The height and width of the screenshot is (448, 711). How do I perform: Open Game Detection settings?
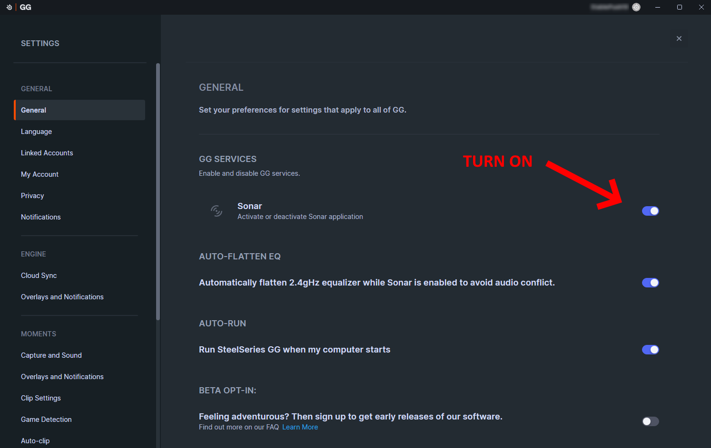pyautogui.click(x=46, y=419)
